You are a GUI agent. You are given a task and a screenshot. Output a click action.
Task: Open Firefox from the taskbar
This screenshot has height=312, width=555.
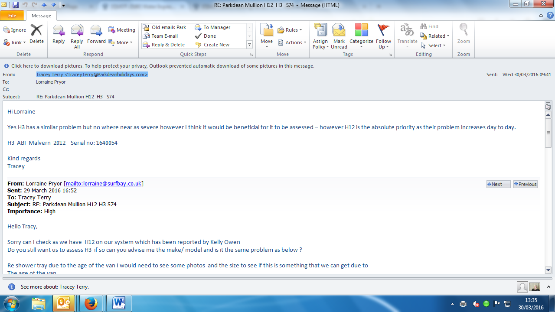coord(91,303)
